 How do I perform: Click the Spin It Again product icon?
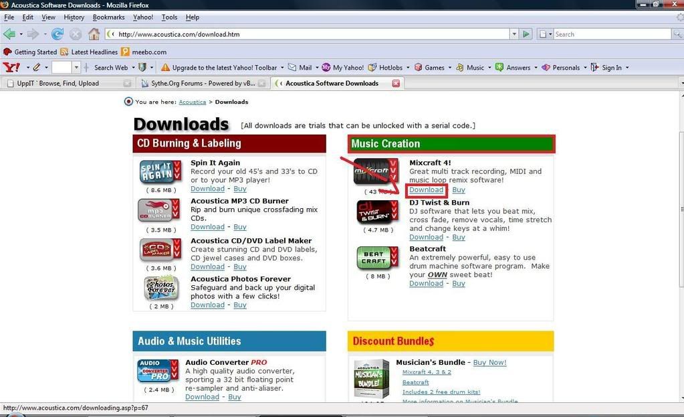coord(160,173)
